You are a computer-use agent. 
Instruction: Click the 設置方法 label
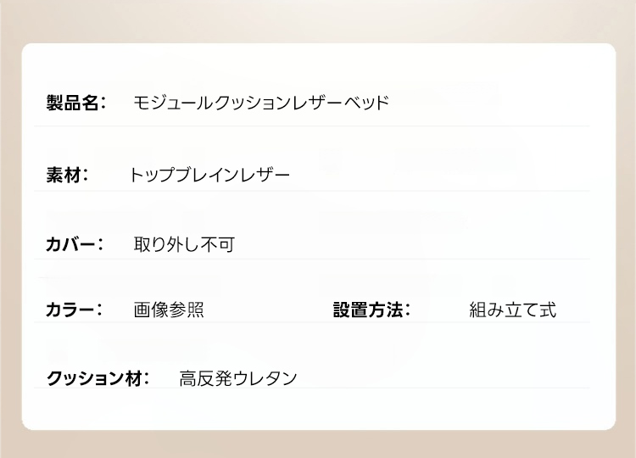pos(371,310)
